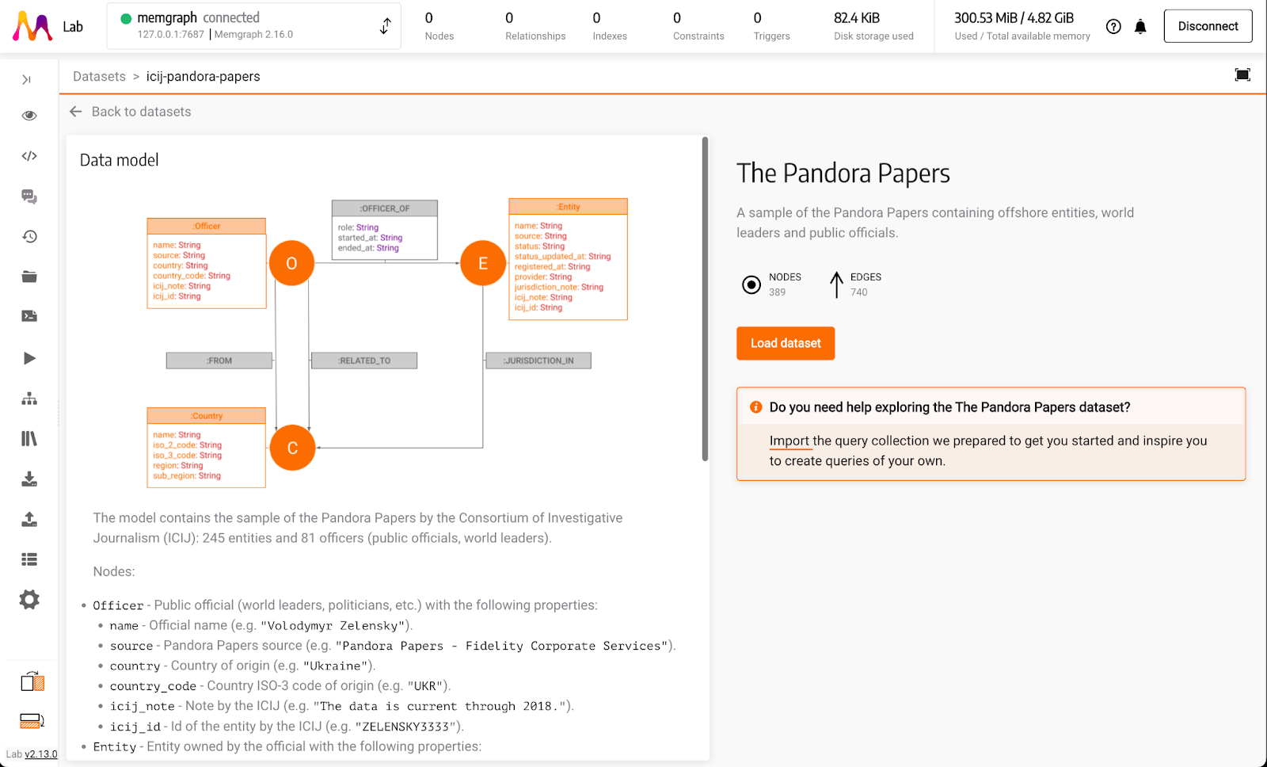Viewport: 1267px width, 767px height.
Task: Click the orange C node circle
Action: click(x=292, y=448)
